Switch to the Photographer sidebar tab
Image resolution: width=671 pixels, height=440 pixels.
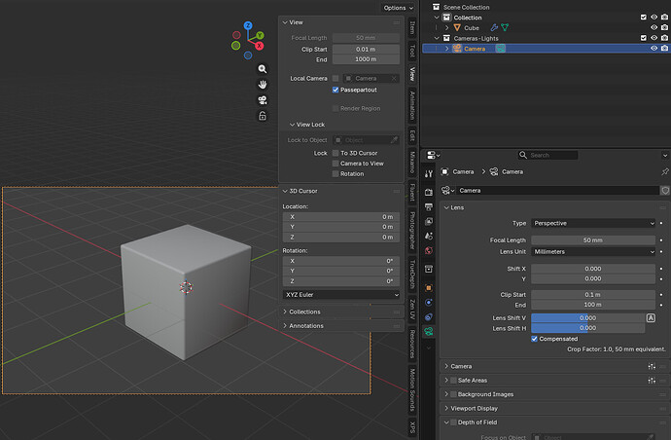(x=412, y=231)
